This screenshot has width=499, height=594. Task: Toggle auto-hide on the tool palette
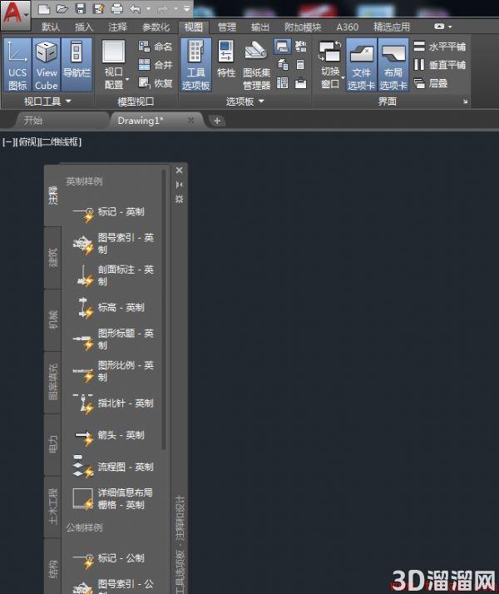coord(179,185)
